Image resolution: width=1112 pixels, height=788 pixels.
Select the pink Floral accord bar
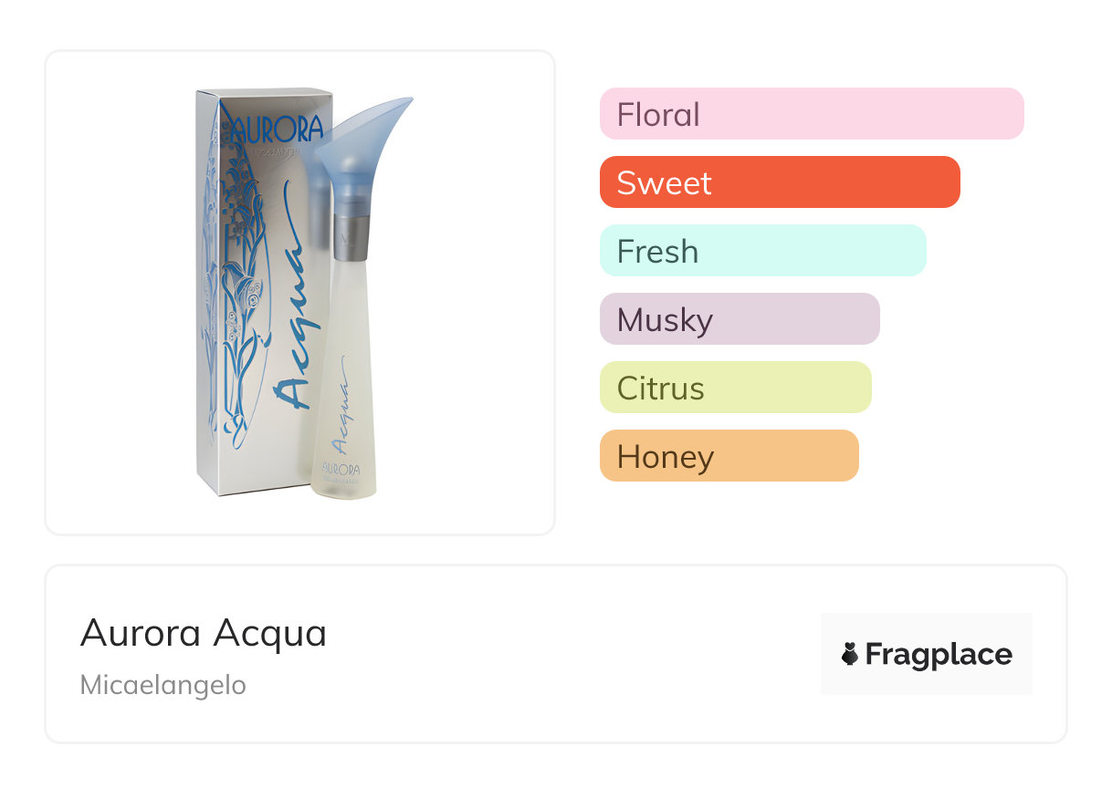811,114
